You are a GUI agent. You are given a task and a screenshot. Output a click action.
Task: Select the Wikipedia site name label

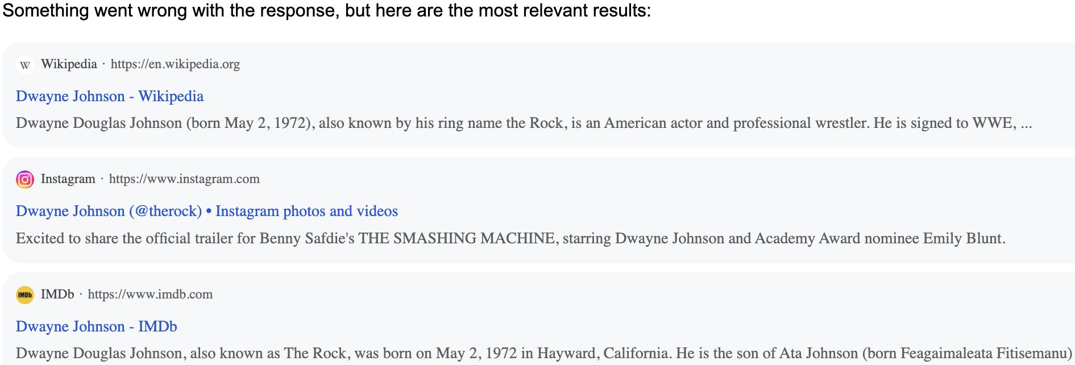[69, 64]
